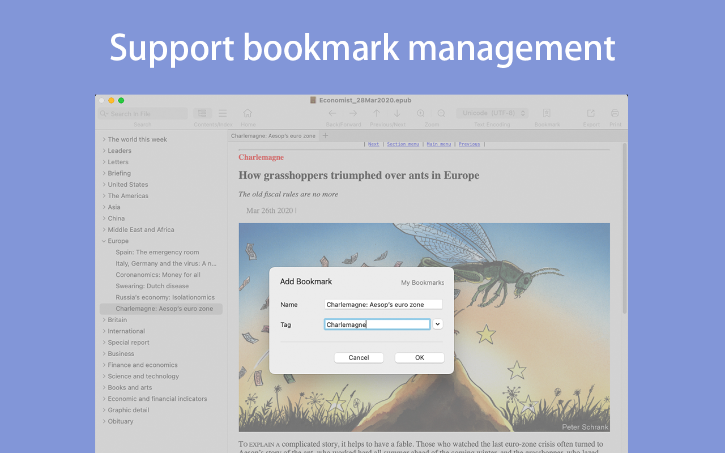Screen dimensions: 725x453
Task: Go back using the left arrow icon
Action: (x=332, y=113)
